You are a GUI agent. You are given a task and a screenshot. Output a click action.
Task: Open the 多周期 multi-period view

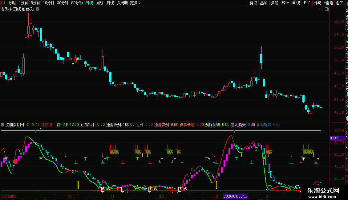[x=122, y=3]
